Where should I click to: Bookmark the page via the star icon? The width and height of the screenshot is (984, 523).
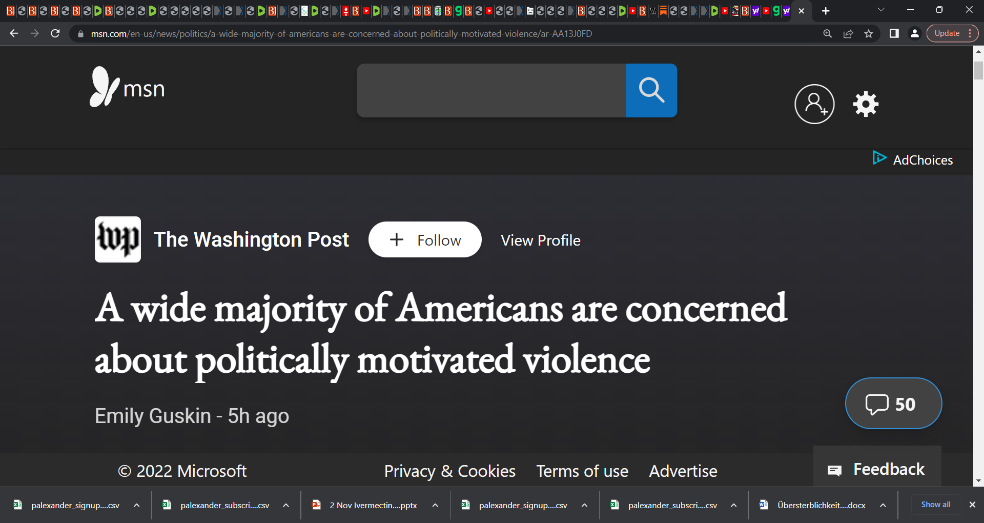coord(869,34)
